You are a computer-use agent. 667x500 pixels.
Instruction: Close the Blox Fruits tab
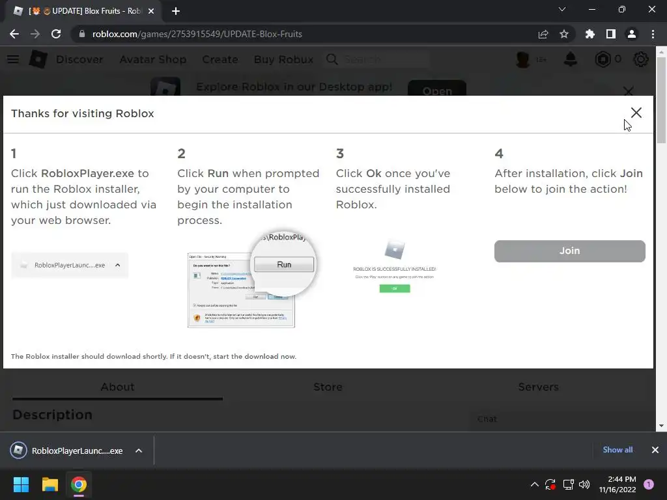click(x=151, y=11)
